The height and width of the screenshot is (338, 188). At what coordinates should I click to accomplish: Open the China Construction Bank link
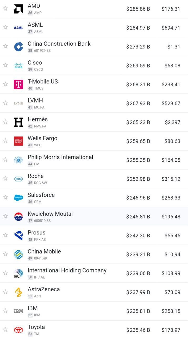[x=59, y=44]
